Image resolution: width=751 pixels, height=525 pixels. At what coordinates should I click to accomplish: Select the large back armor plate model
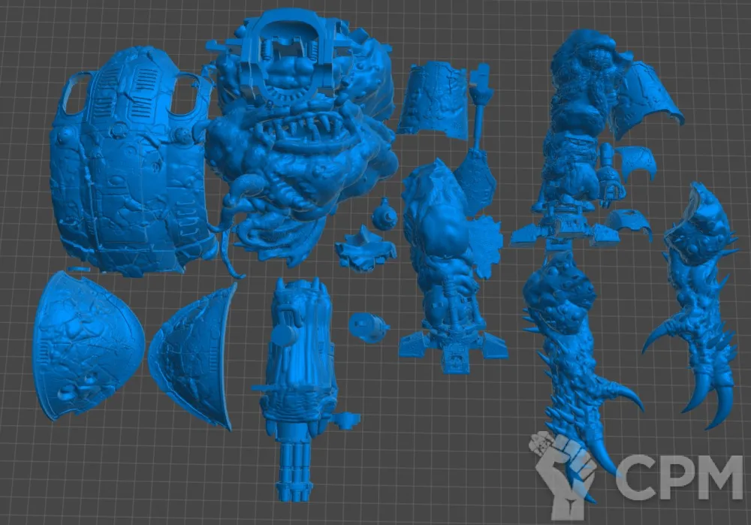click(x=131, y=163)
